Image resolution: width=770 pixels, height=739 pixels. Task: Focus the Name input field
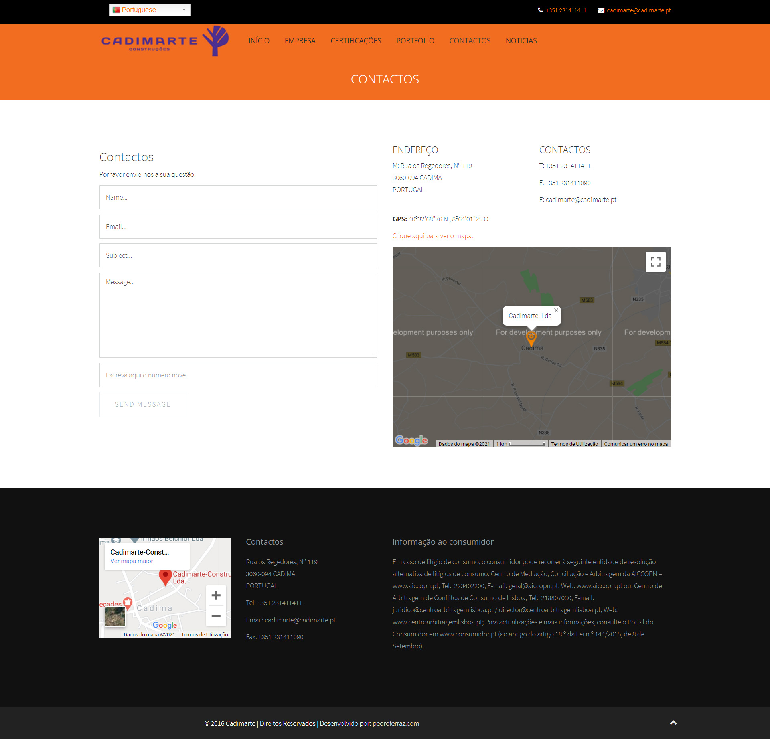pos(238,197)
